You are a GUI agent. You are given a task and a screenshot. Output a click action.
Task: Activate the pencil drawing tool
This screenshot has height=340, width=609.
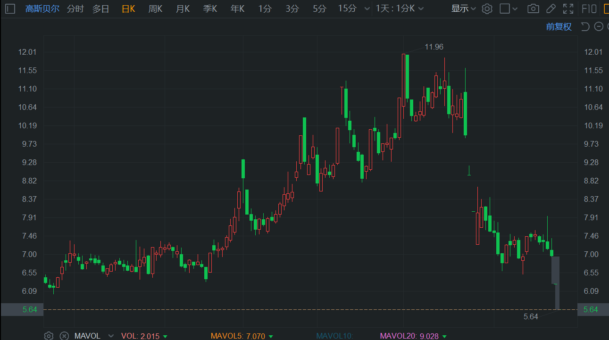point(551,8)
